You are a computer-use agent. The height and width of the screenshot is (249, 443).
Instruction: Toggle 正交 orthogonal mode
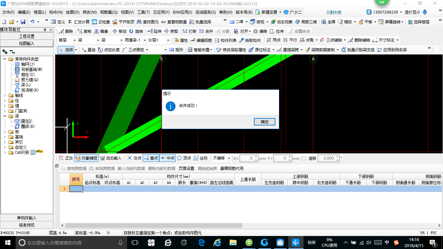pyautogui.click(x=66, y=158)
